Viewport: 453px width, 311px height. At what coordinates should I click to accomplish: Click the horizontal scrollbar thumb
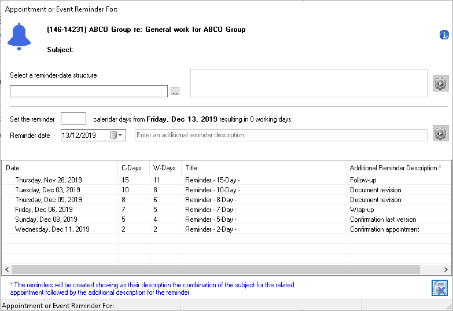[216, 269]
